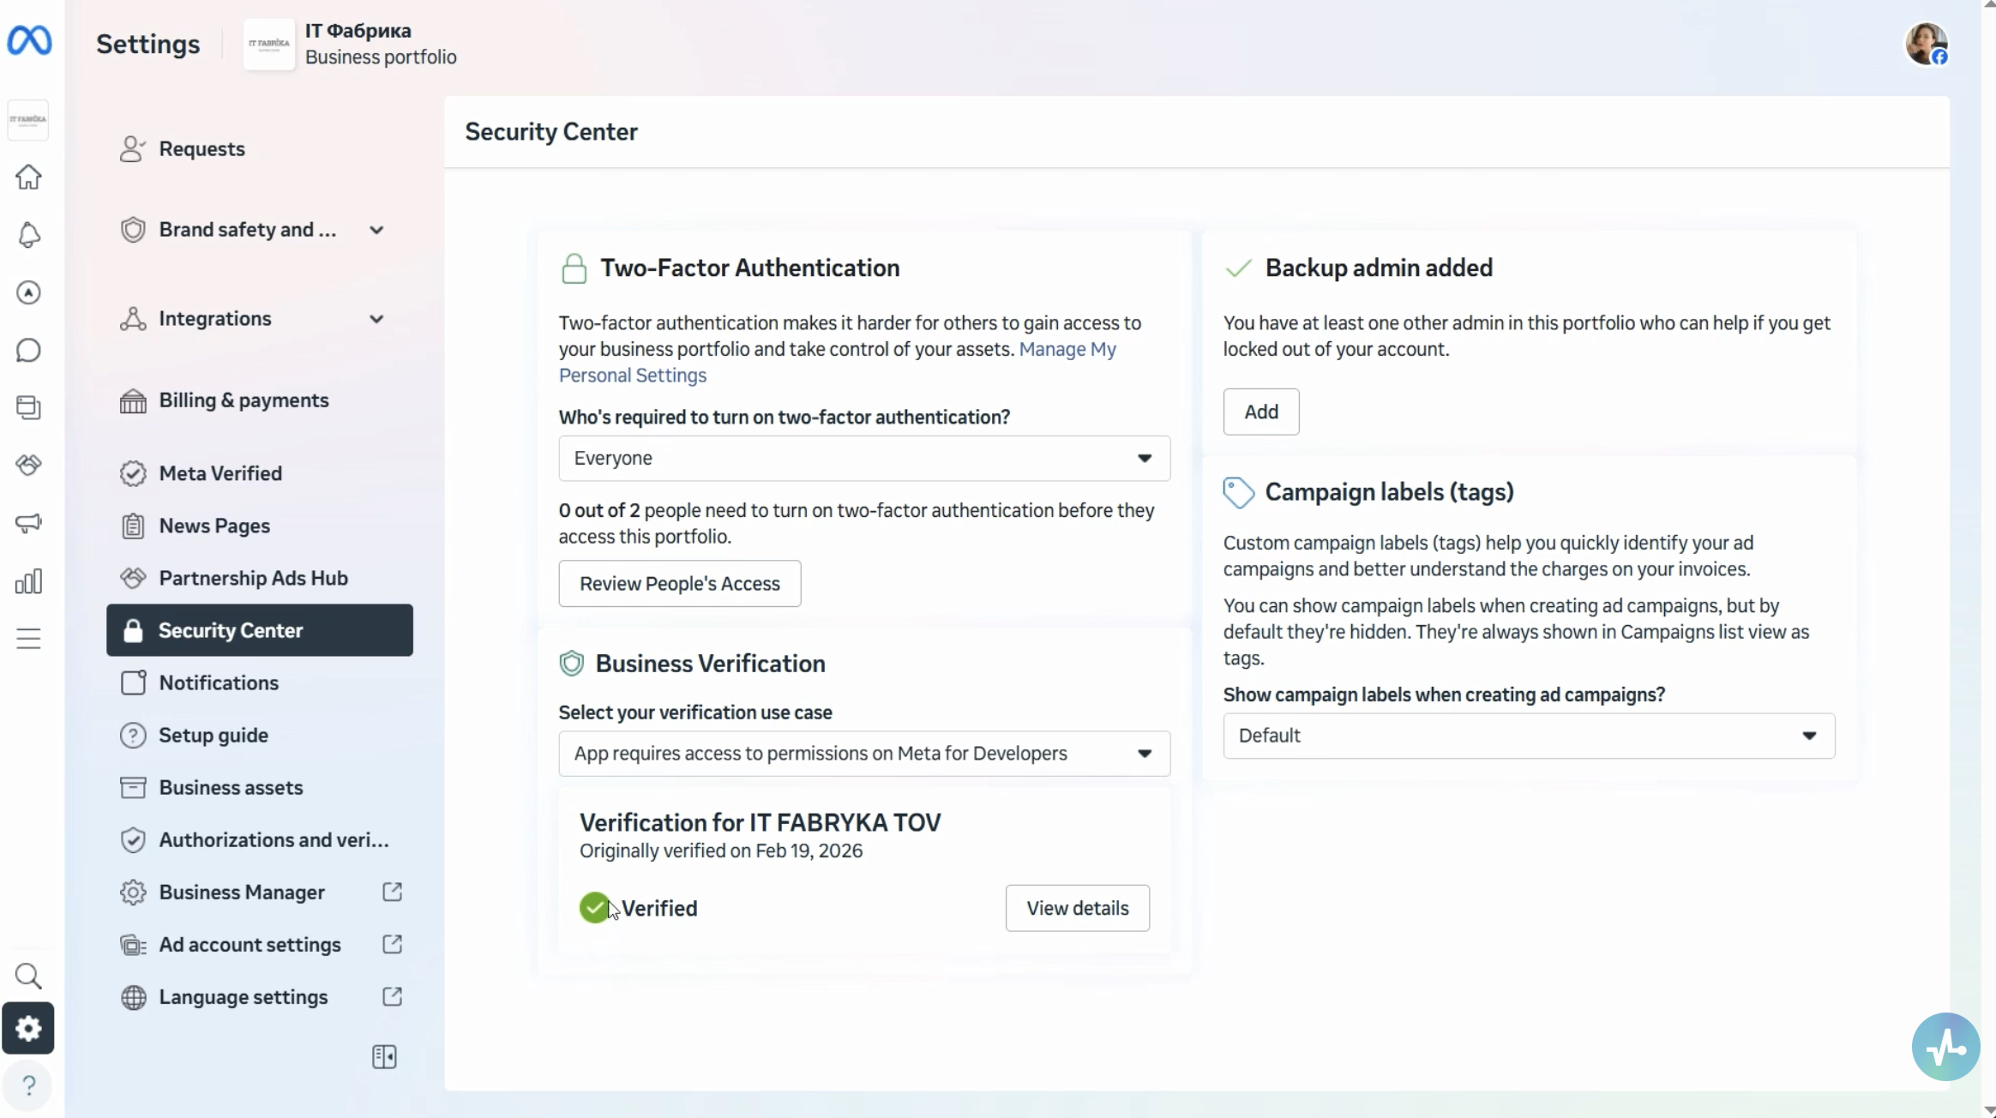Open the insights bar chart icon

[28, 581]
